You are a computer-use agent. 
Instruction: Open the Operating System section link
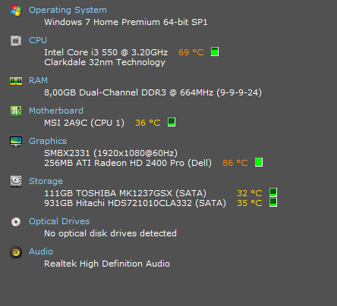68,10
